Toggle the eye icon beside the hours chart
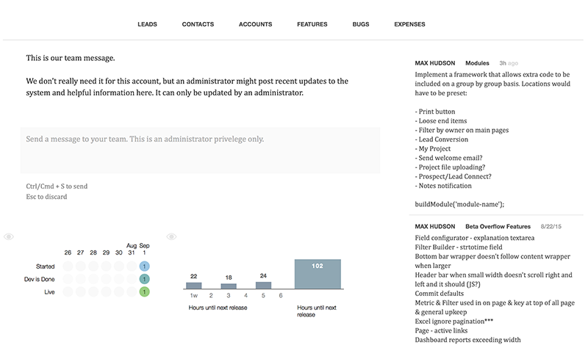 [x=171, y=236]
